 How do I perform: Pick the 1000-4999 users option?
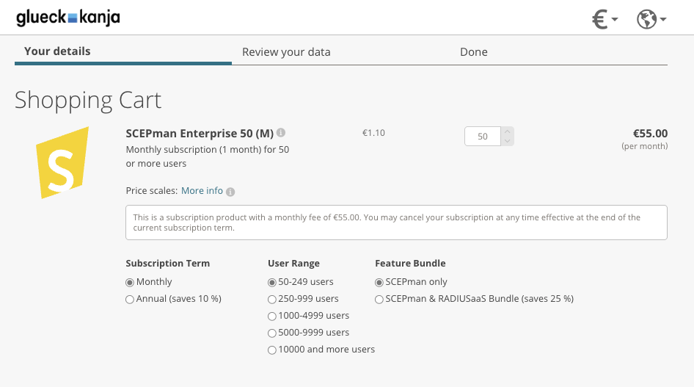pos(272,316)
